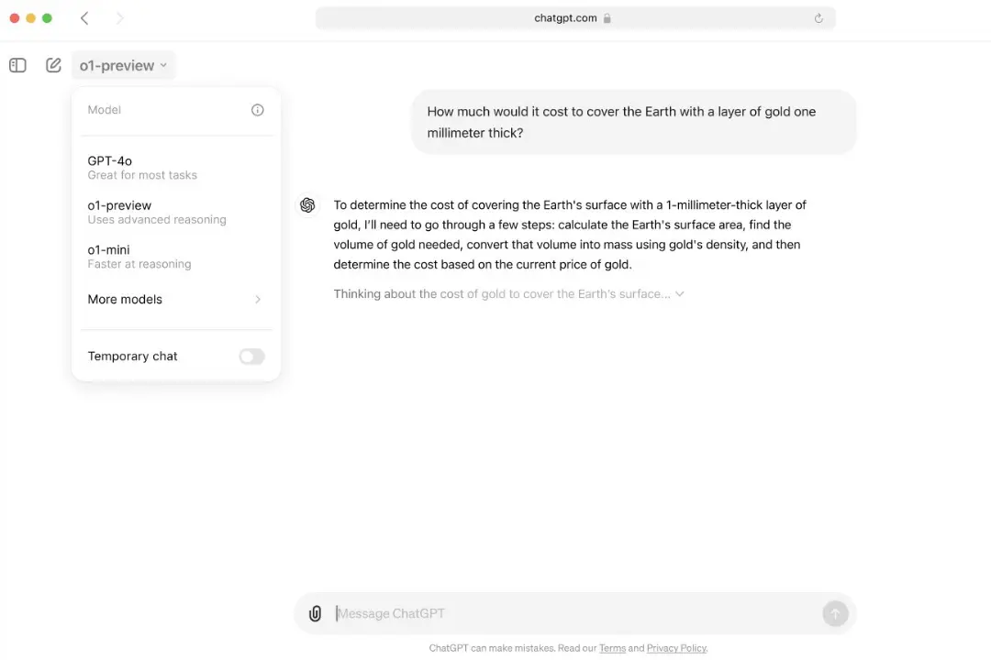Click the chatgpt.com address bar
The image size is (991, 660).
coord(575,18)
